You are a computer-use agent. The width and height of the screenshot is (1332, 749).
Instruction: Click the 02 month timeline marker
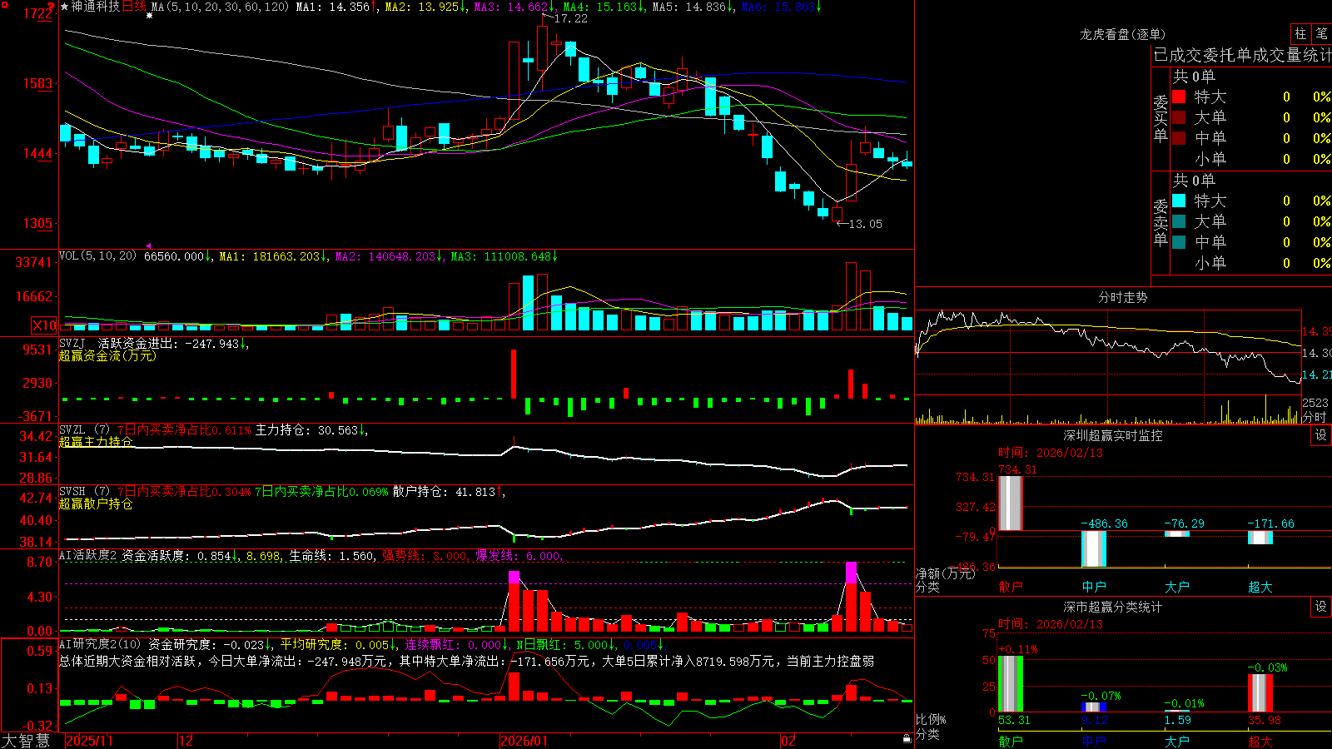pyautogui.click(x=788, y=741)
